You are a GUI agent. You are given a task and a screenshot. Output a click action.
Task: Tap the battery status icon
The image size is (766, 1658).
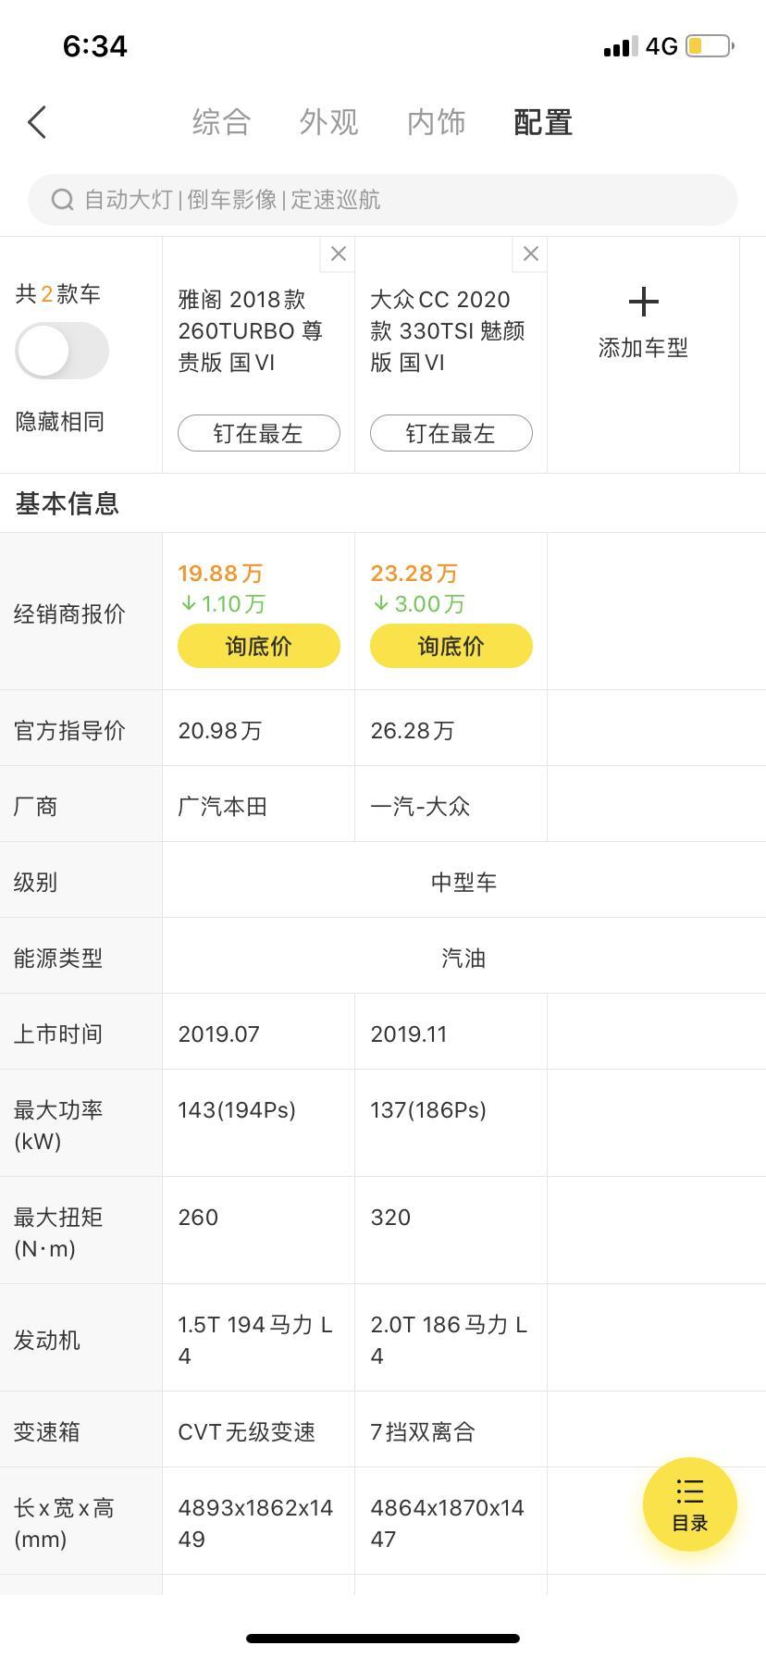point(710,45)
